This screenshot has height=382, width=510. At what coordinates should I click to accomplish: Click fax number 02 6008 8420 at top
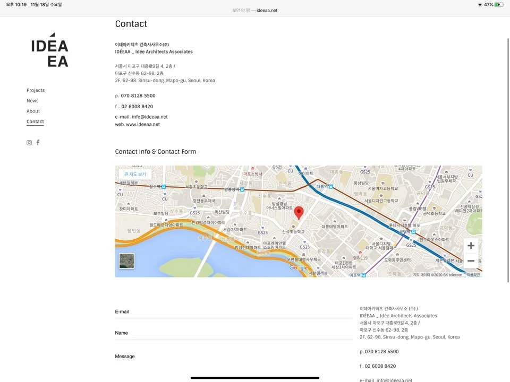(x=137, y=107)
